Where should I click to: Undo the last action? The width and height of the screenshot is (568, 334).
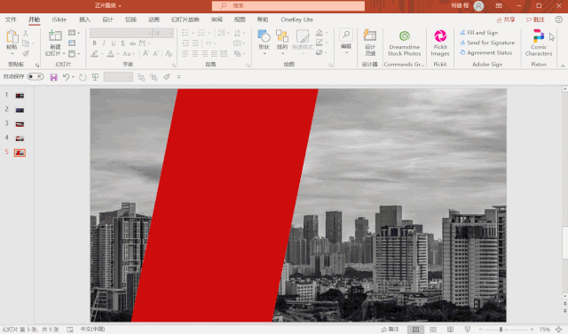66,77
